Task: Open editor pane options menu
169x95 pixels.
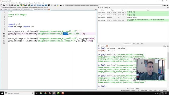Action: pyautogui.click(x=96, y=10)
